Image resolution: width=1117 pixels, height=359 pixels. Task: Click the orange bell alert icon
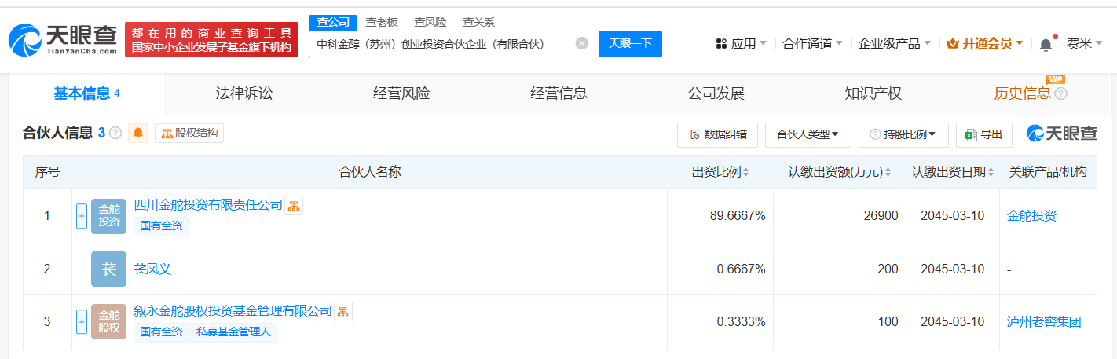[138, 134]
